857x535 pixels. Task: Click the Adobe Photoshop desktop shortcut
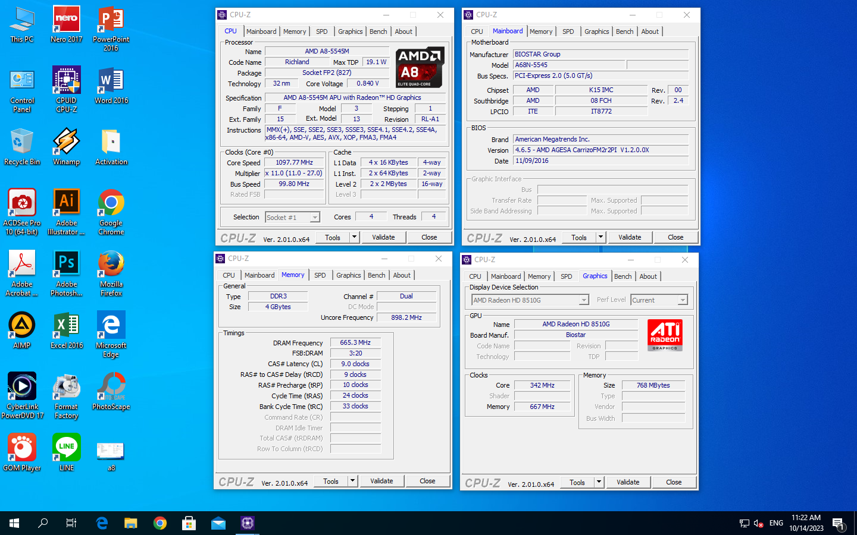67,273
